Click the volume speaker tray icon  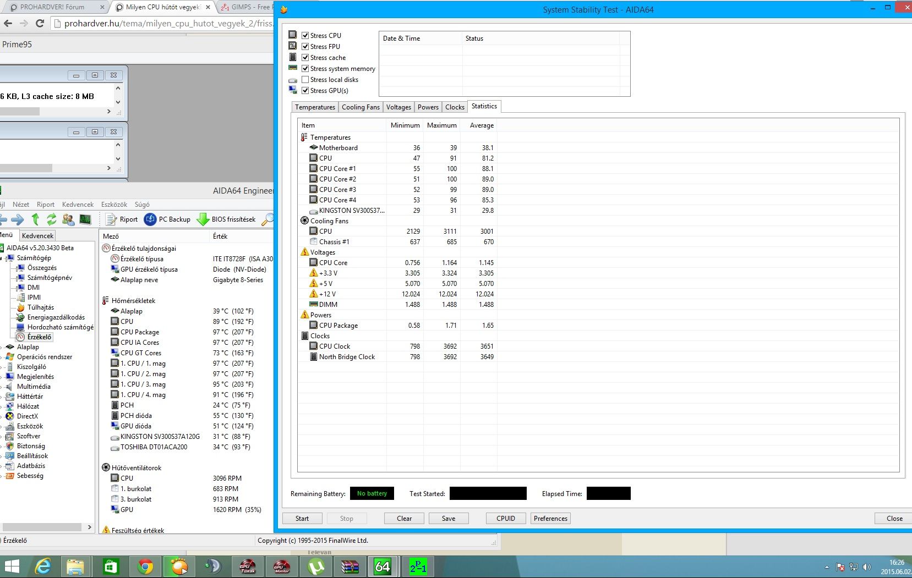pyautogui.click(x=867, y=567)
